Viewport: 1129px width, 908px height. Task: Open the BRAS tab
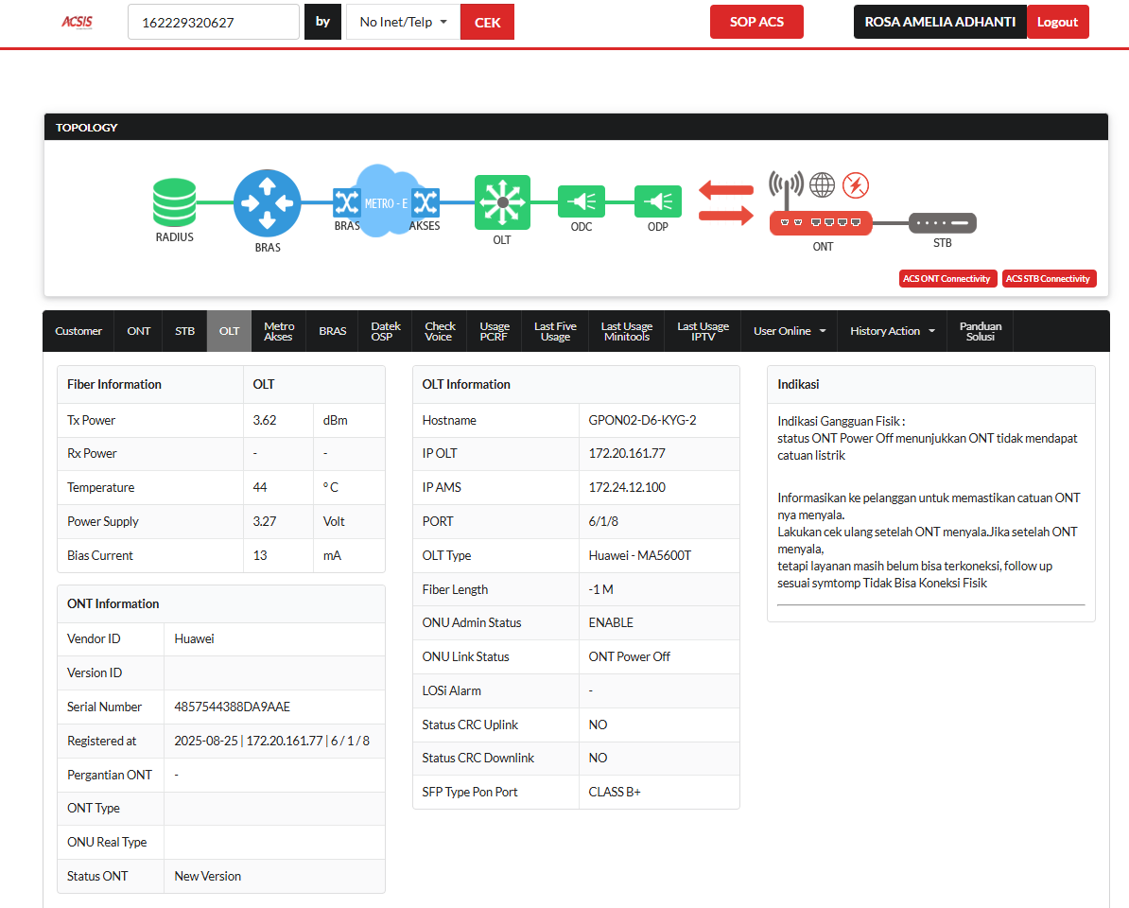[333, 331]
